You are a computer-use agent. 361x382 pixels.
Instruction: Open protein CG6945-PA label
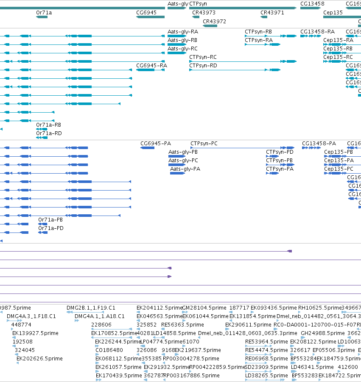[156, 144]
